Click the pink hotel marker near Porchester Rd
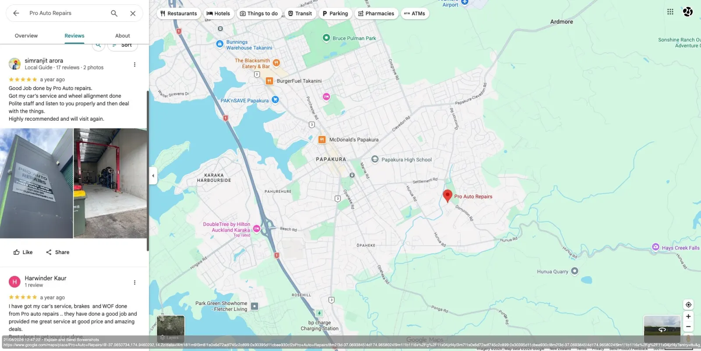The image size is (701, 351). click(326, 97)
